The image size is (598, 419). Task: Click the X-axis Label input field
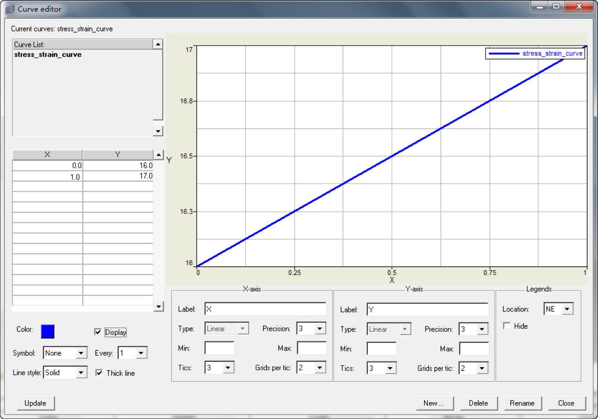[x=265, y=309]
